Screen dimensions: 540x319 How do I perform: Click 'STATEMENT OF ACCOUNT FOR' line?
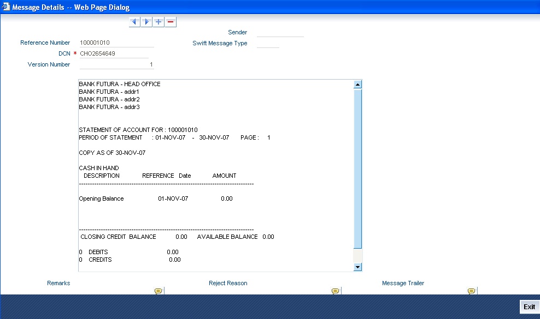[138, 130]
